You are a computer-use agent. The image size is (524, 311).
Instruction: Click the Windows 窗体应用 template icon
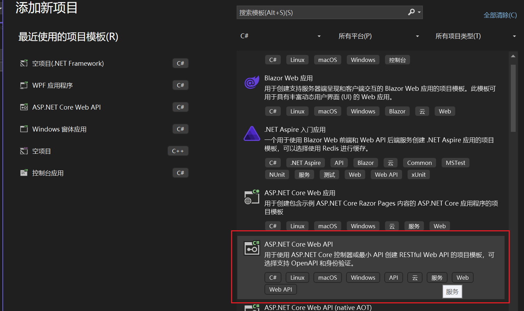click(24, 129)
